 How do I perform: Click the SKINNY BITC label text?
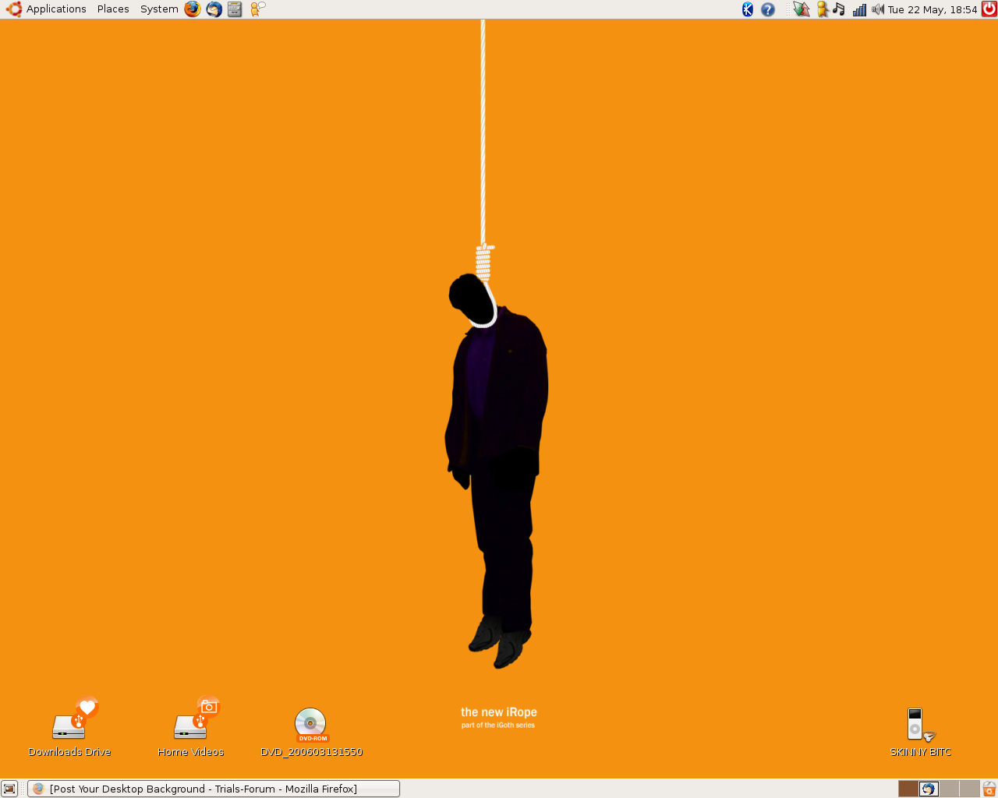click(x=920, y=752)
